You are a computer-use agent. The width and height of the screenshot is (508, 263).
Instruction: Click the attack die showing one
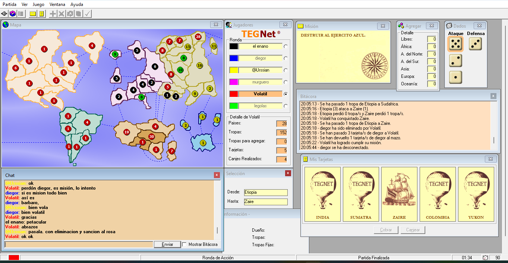click(455, 77)
